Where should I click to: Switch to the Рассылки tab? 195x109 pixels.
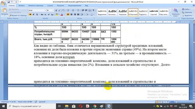click(60, 5)
